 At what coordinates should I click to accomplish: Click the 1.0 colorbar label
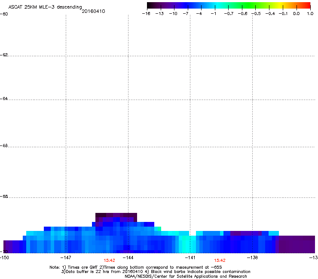(310, 14)
